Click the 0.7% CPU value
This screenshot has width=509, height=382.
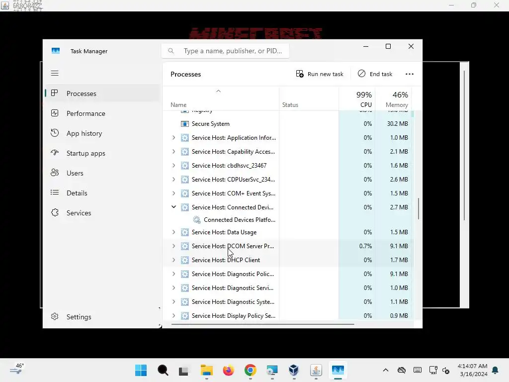pos(365,246)
